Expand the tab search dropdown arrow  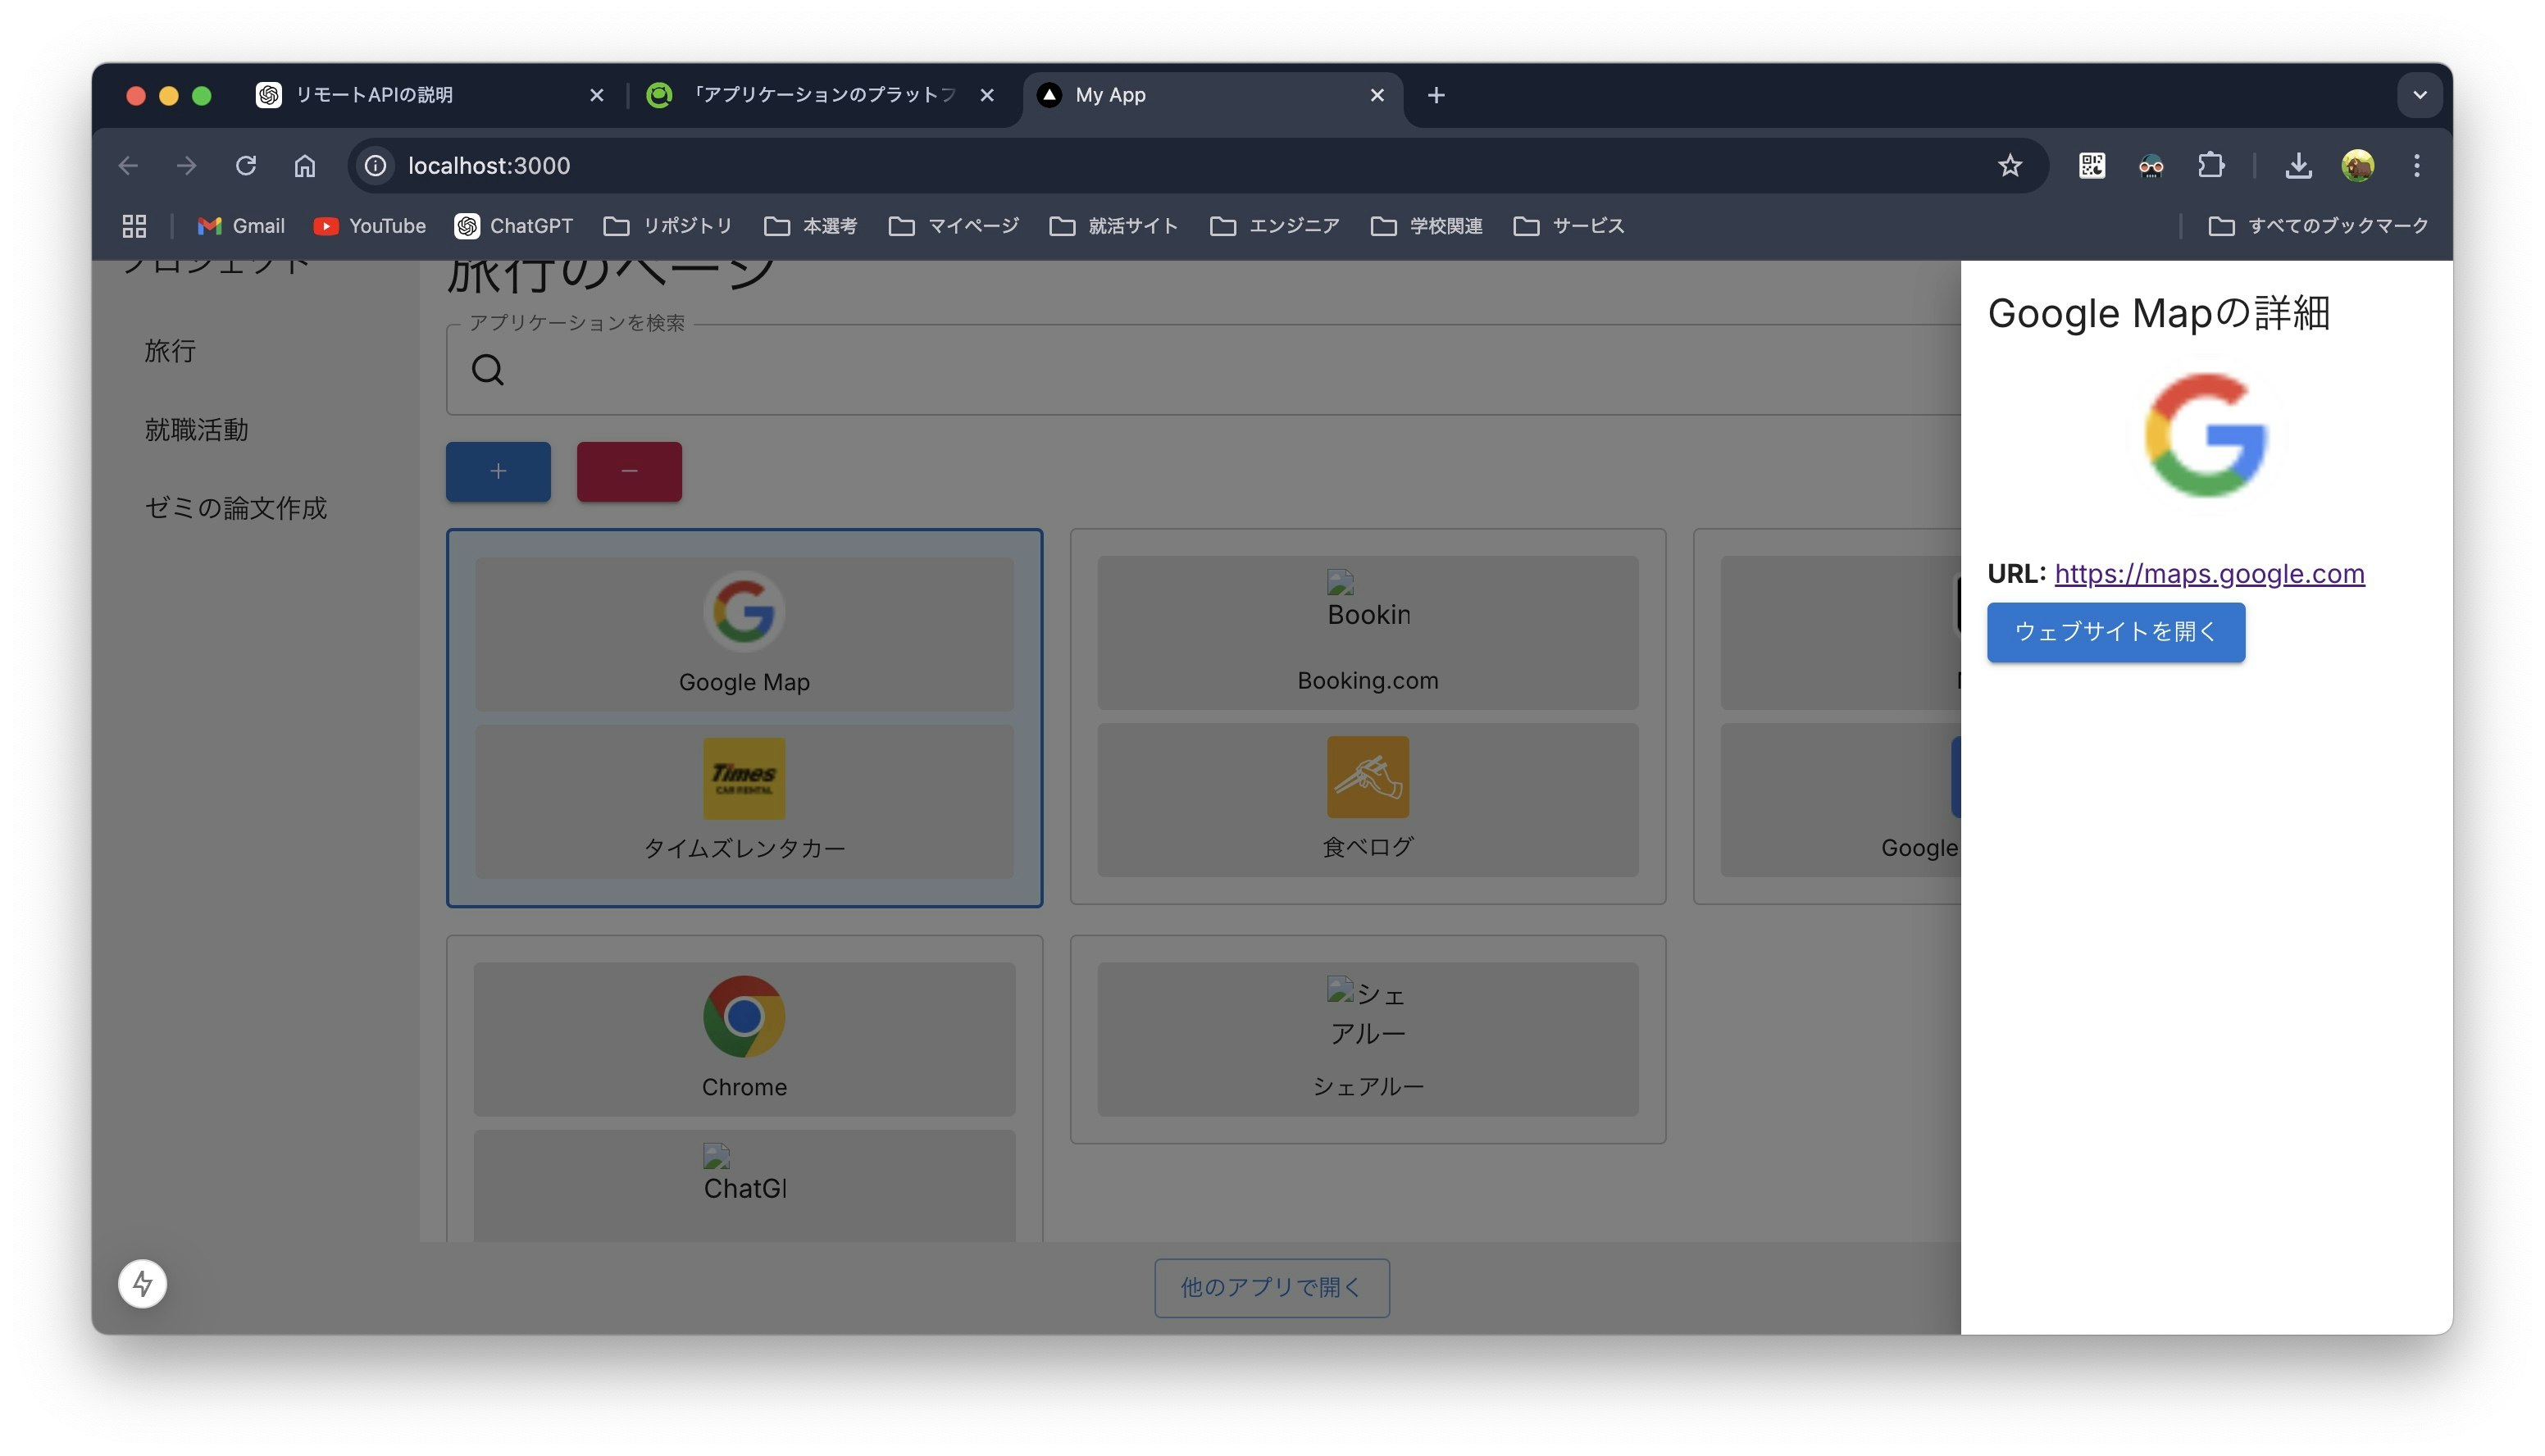2419,95
